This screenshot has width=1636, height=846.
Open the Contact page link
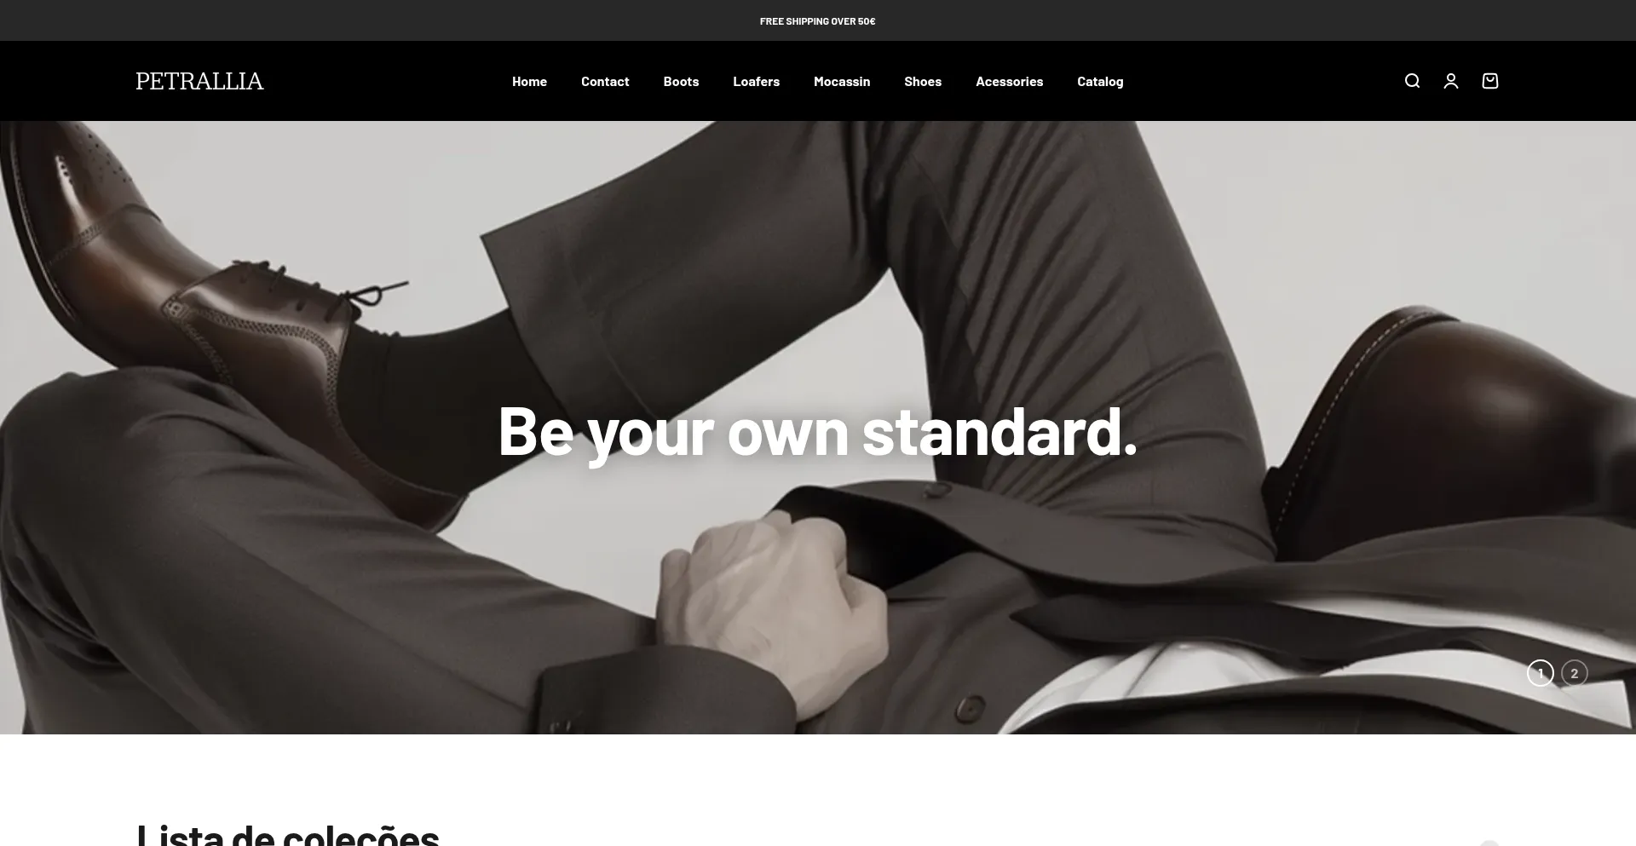click(x=605, y=82)
